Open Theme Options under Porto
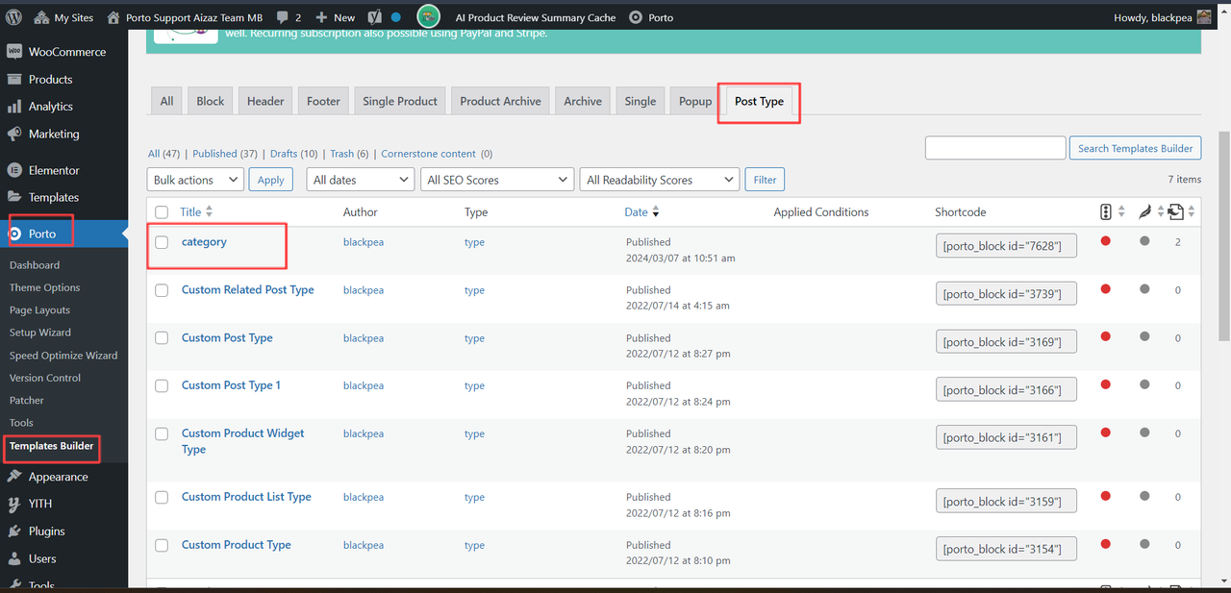This screenshot has height=593, width=1231. (45, 287)
